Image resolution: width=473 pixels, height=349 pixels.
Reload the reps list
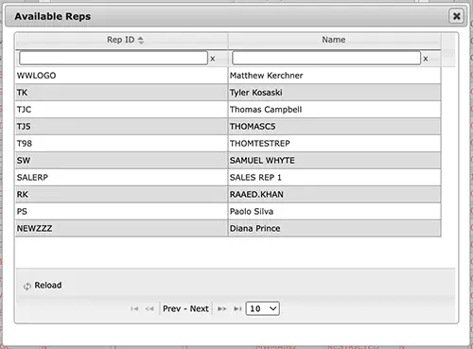coord(43,286)
